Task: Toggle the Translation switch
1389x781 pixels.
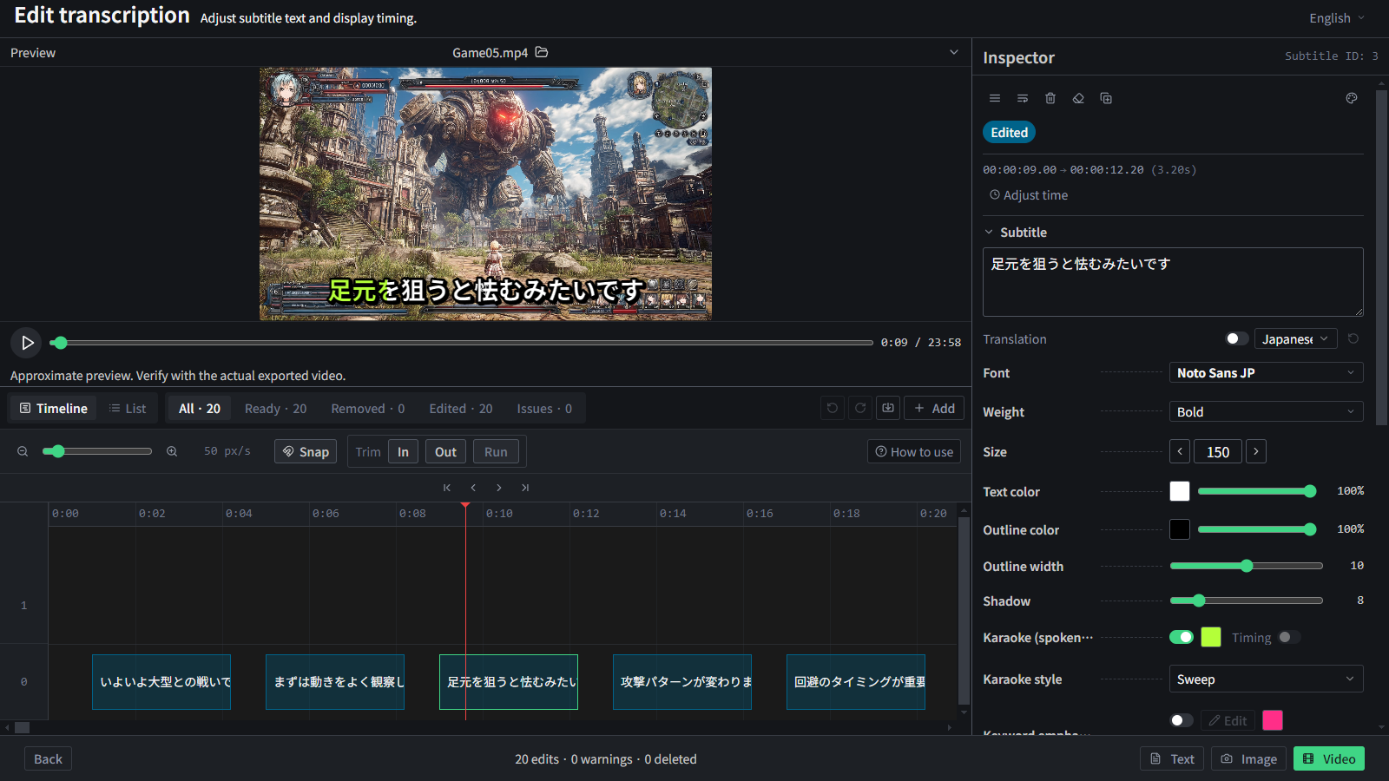Action: tap(1237, 338)
